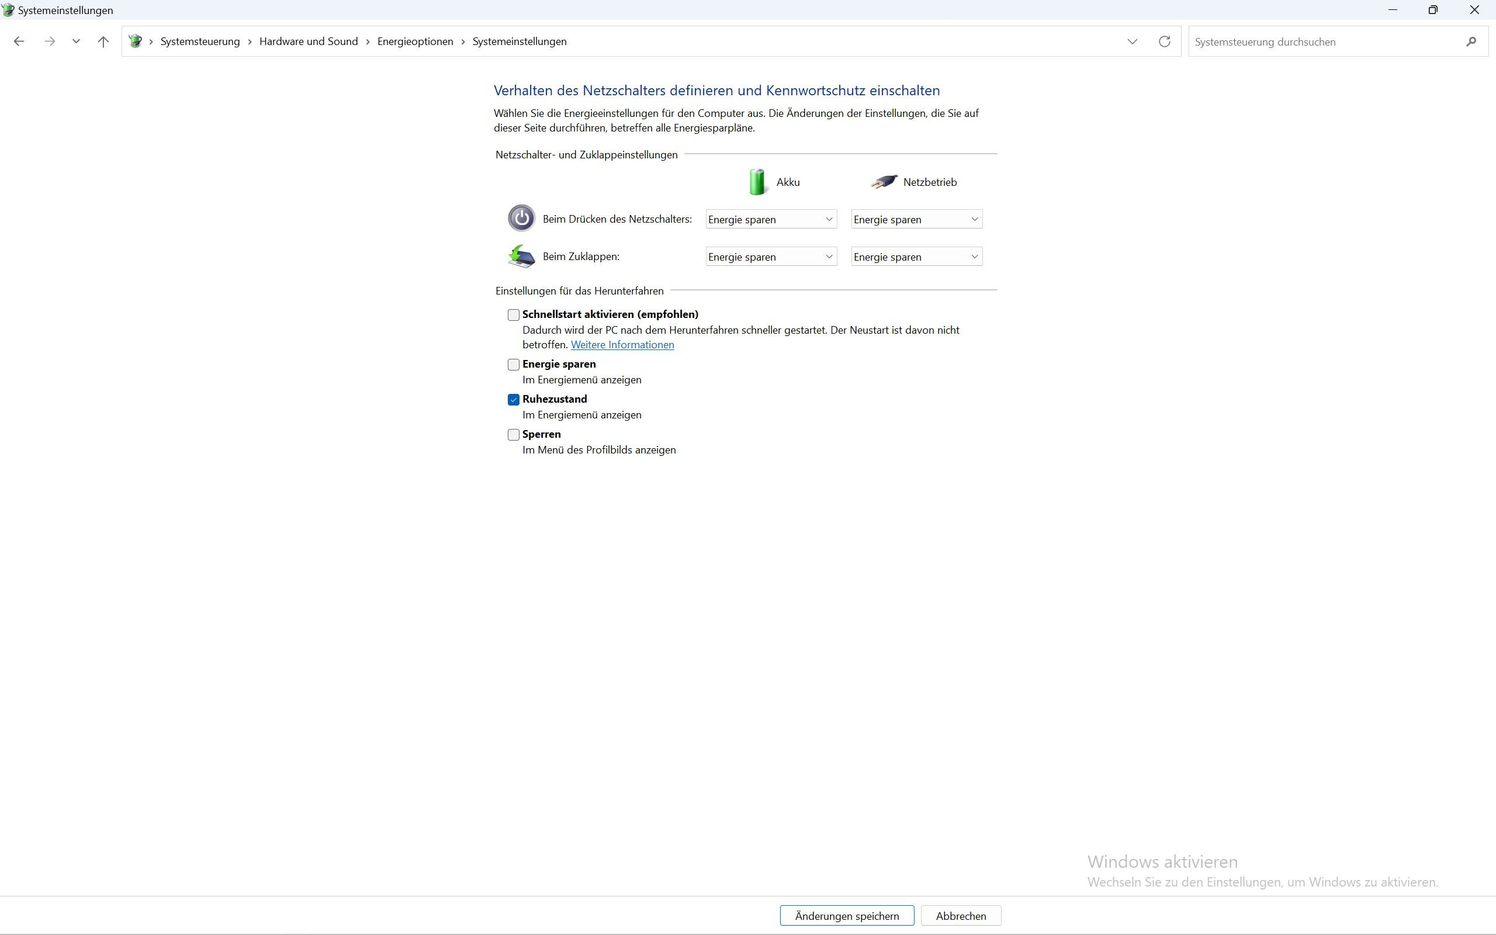Open Akku dropdown for Netzschalter press
The width and height of the screenshot is (1496, 935).
pos(771,220)
